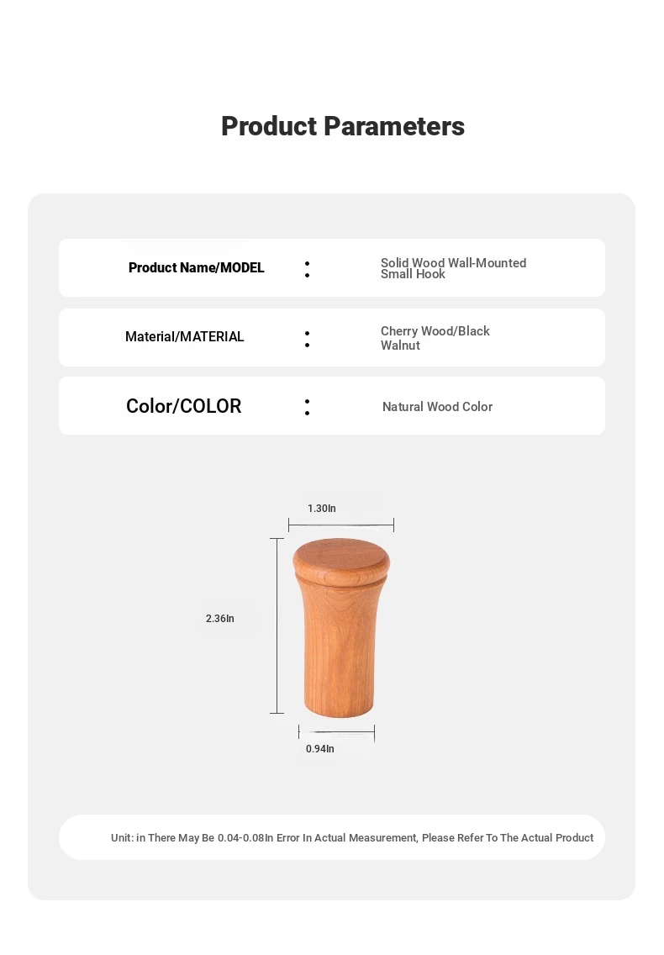
Task: Click the bottom base measurement line
Action: click(x=337, y=732)
